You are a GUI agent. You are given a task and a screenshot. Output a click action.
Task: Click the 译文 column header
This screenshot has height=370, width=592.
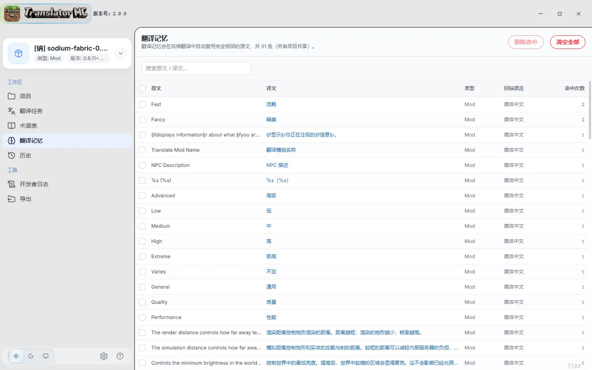pos(271,88)
